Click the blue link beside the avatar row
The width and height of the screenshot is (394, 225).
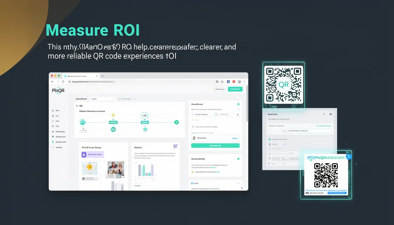point(235,138)
